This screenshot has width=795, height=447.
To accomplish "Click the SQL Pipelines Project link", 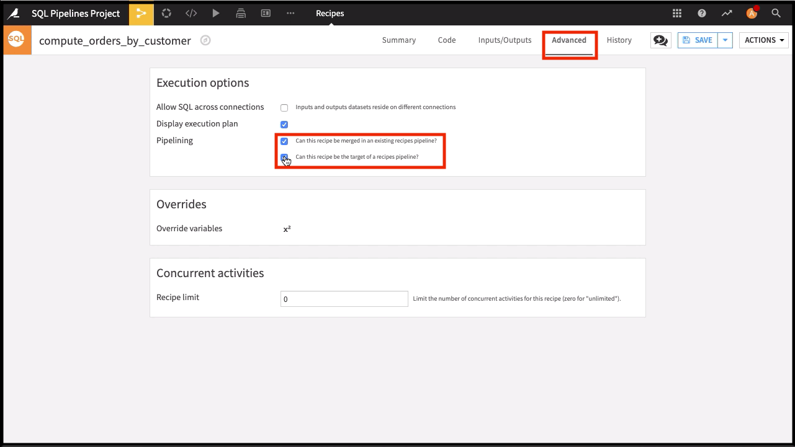I will [x=76, y=14].
